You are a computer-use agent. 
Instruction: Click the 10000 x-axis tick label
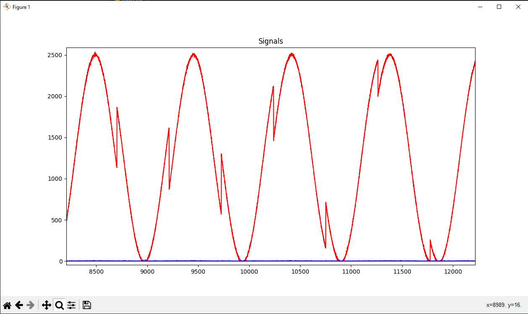[x=250, y=272]
